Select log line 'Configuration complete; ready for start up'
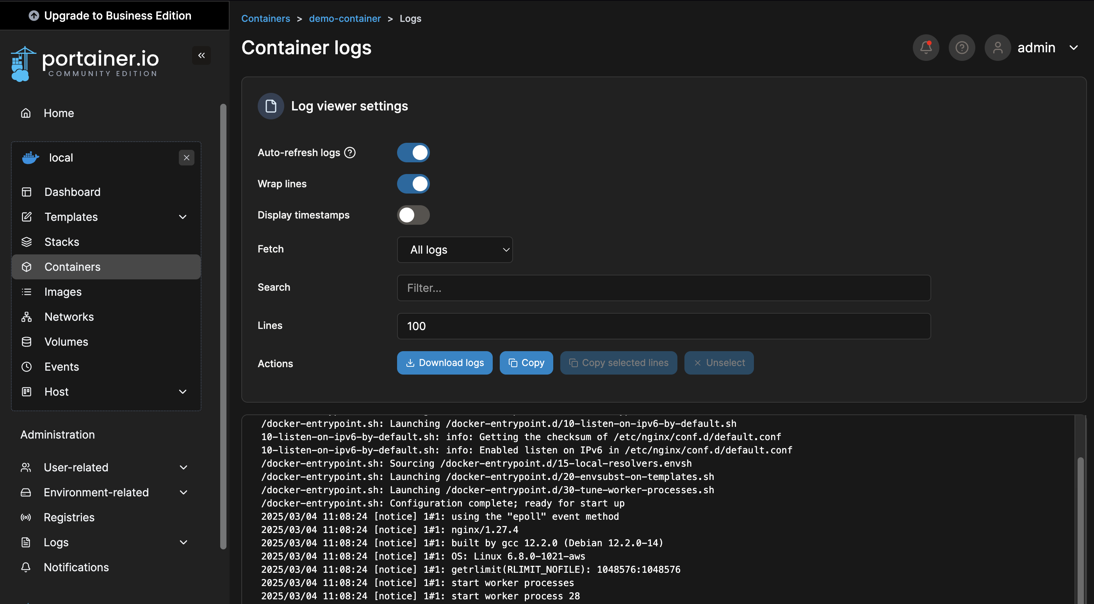 (442, 503)
